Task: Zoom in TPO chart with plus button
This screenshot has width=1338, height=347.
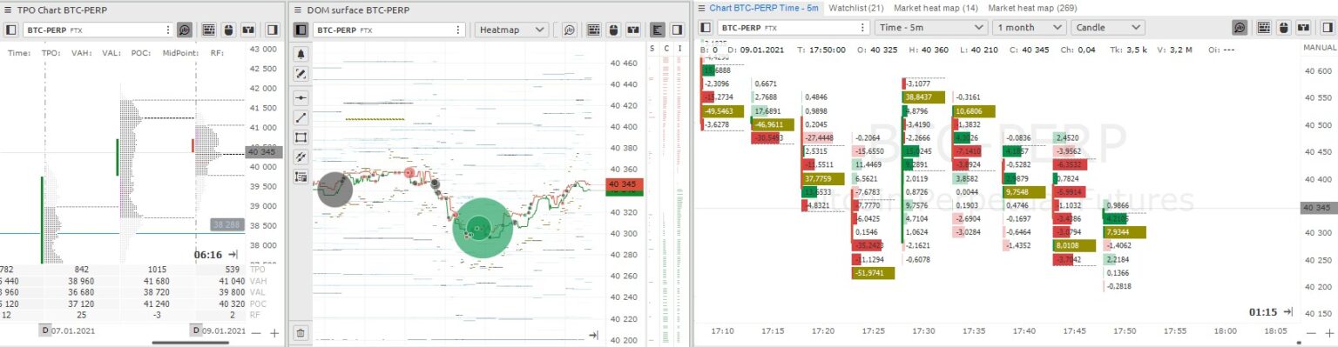Action: pos(274,332)
